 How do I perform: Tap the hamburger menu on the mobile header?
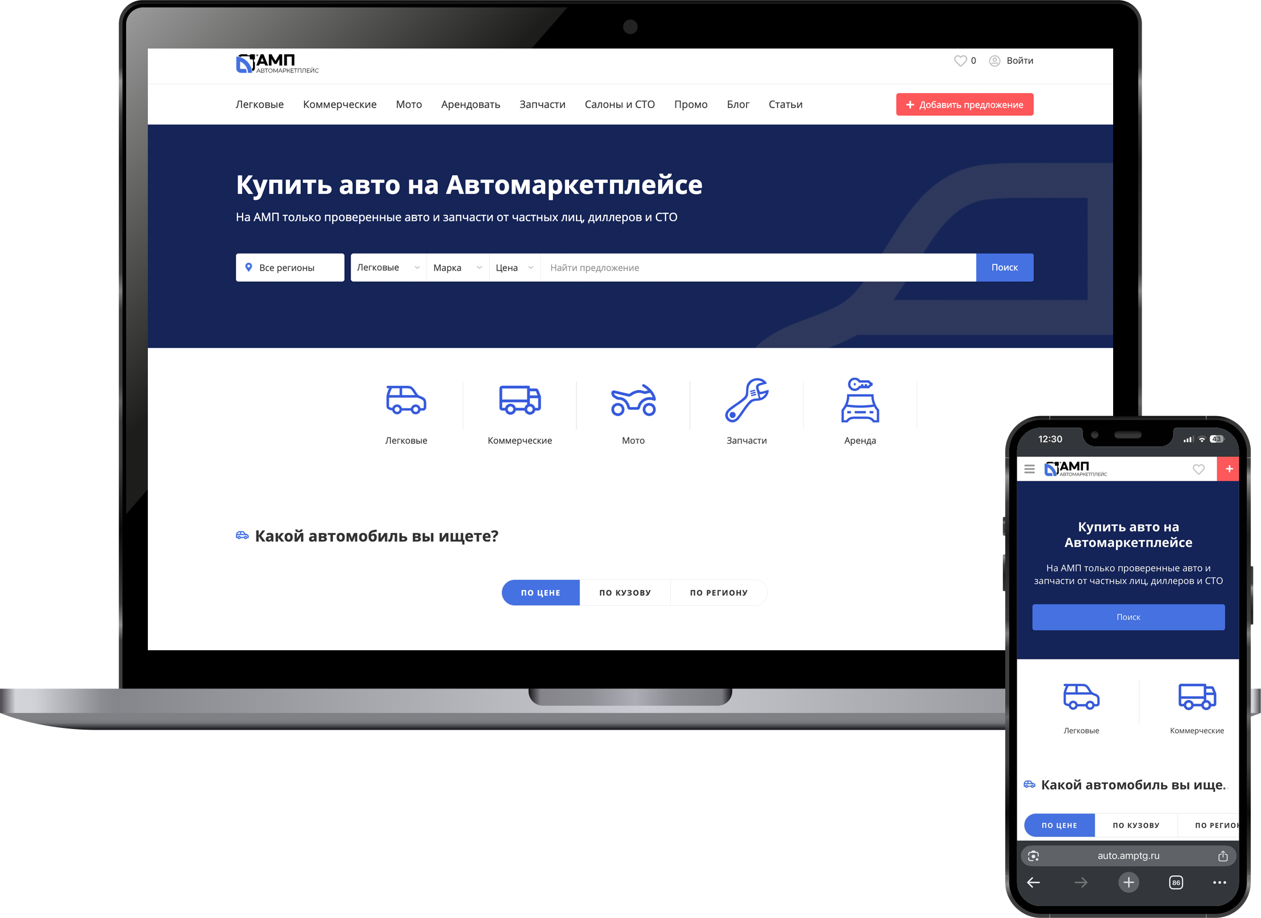tap(1029, 469)
